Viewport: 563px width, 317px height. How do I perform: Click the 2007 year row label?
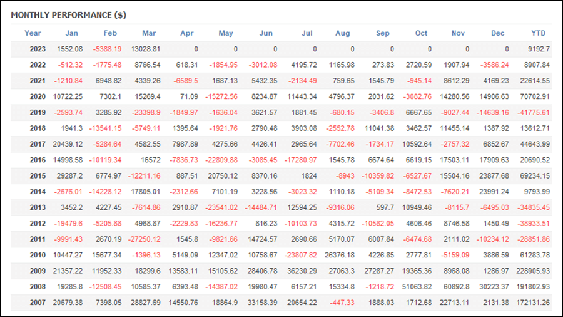tap(38, 303)
